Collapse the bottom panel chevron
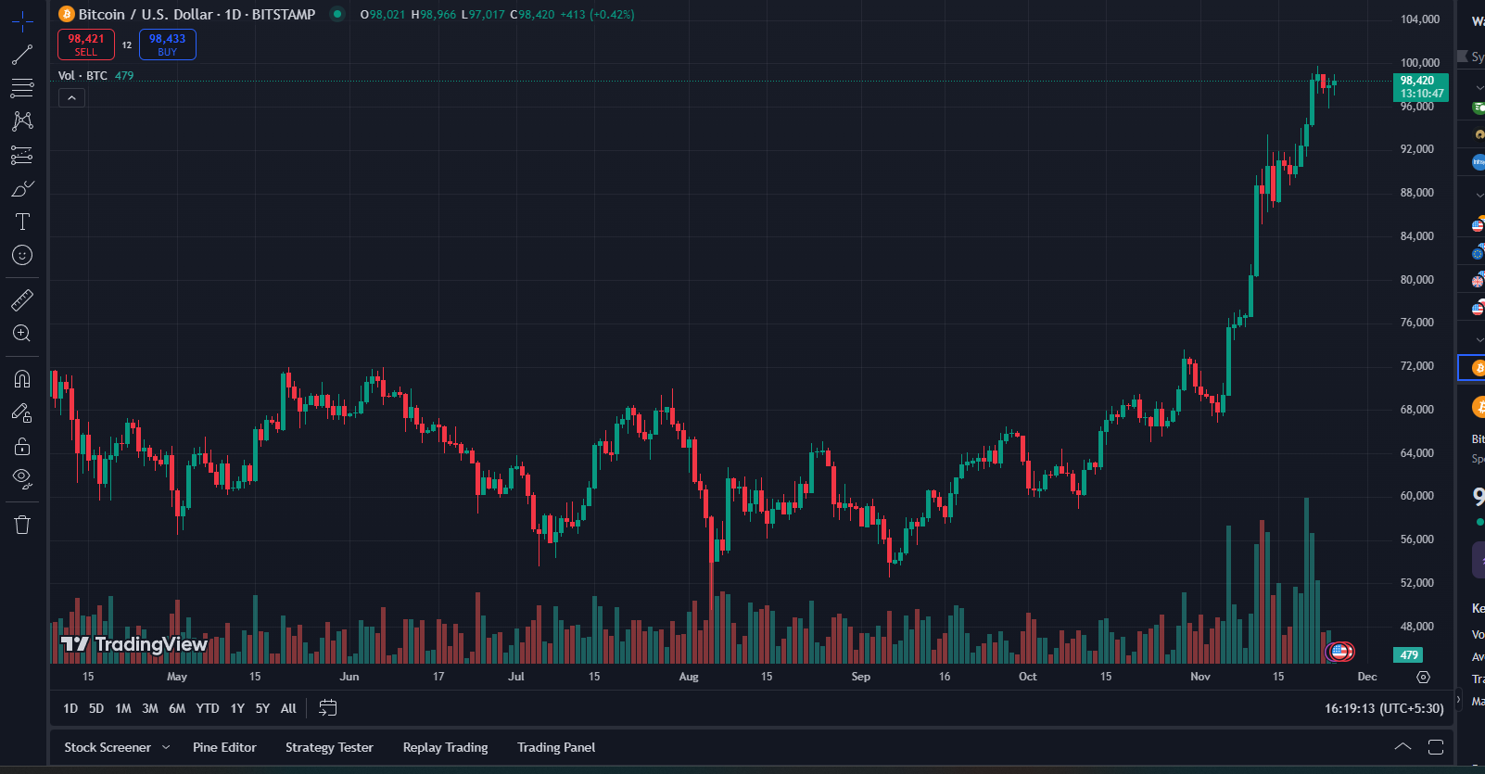Image resolution: width=1485 pixels, height=774 pixels. pyautogui.click(x=1402, y=747)
